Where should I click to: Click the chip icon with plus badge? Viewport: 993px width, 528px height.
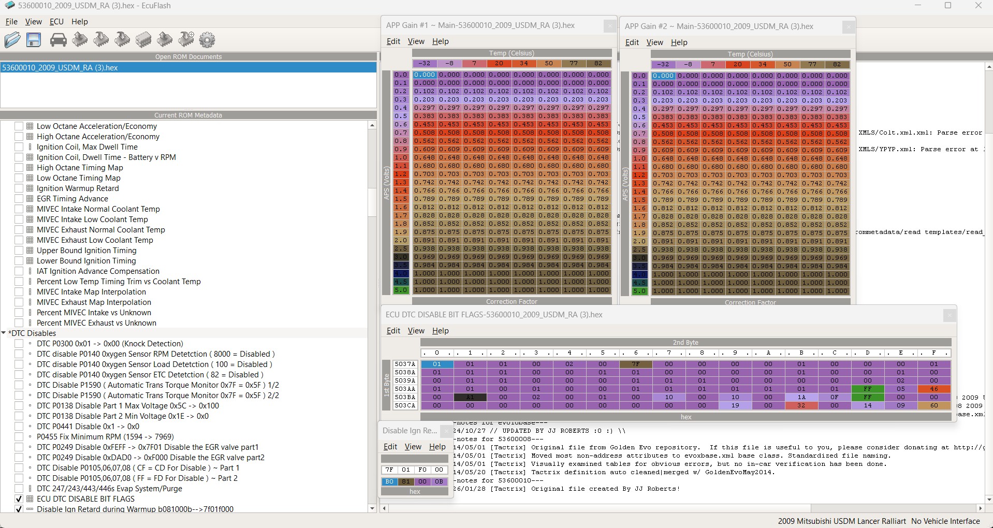coord(186,39)
